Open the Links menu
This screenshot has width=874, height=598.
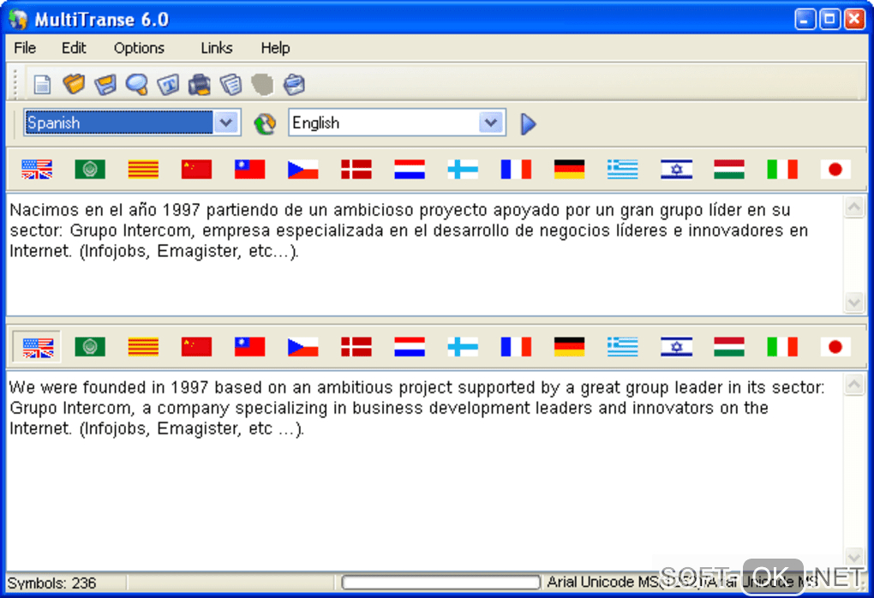coord(216,49)
